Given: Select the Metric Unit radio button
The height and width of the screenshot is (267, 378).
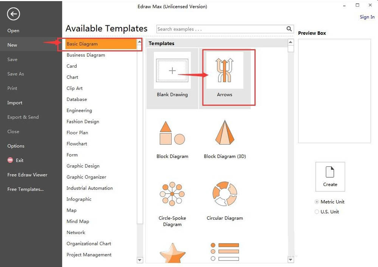Looking at the screenshot, I should click(x=317, y=202).
